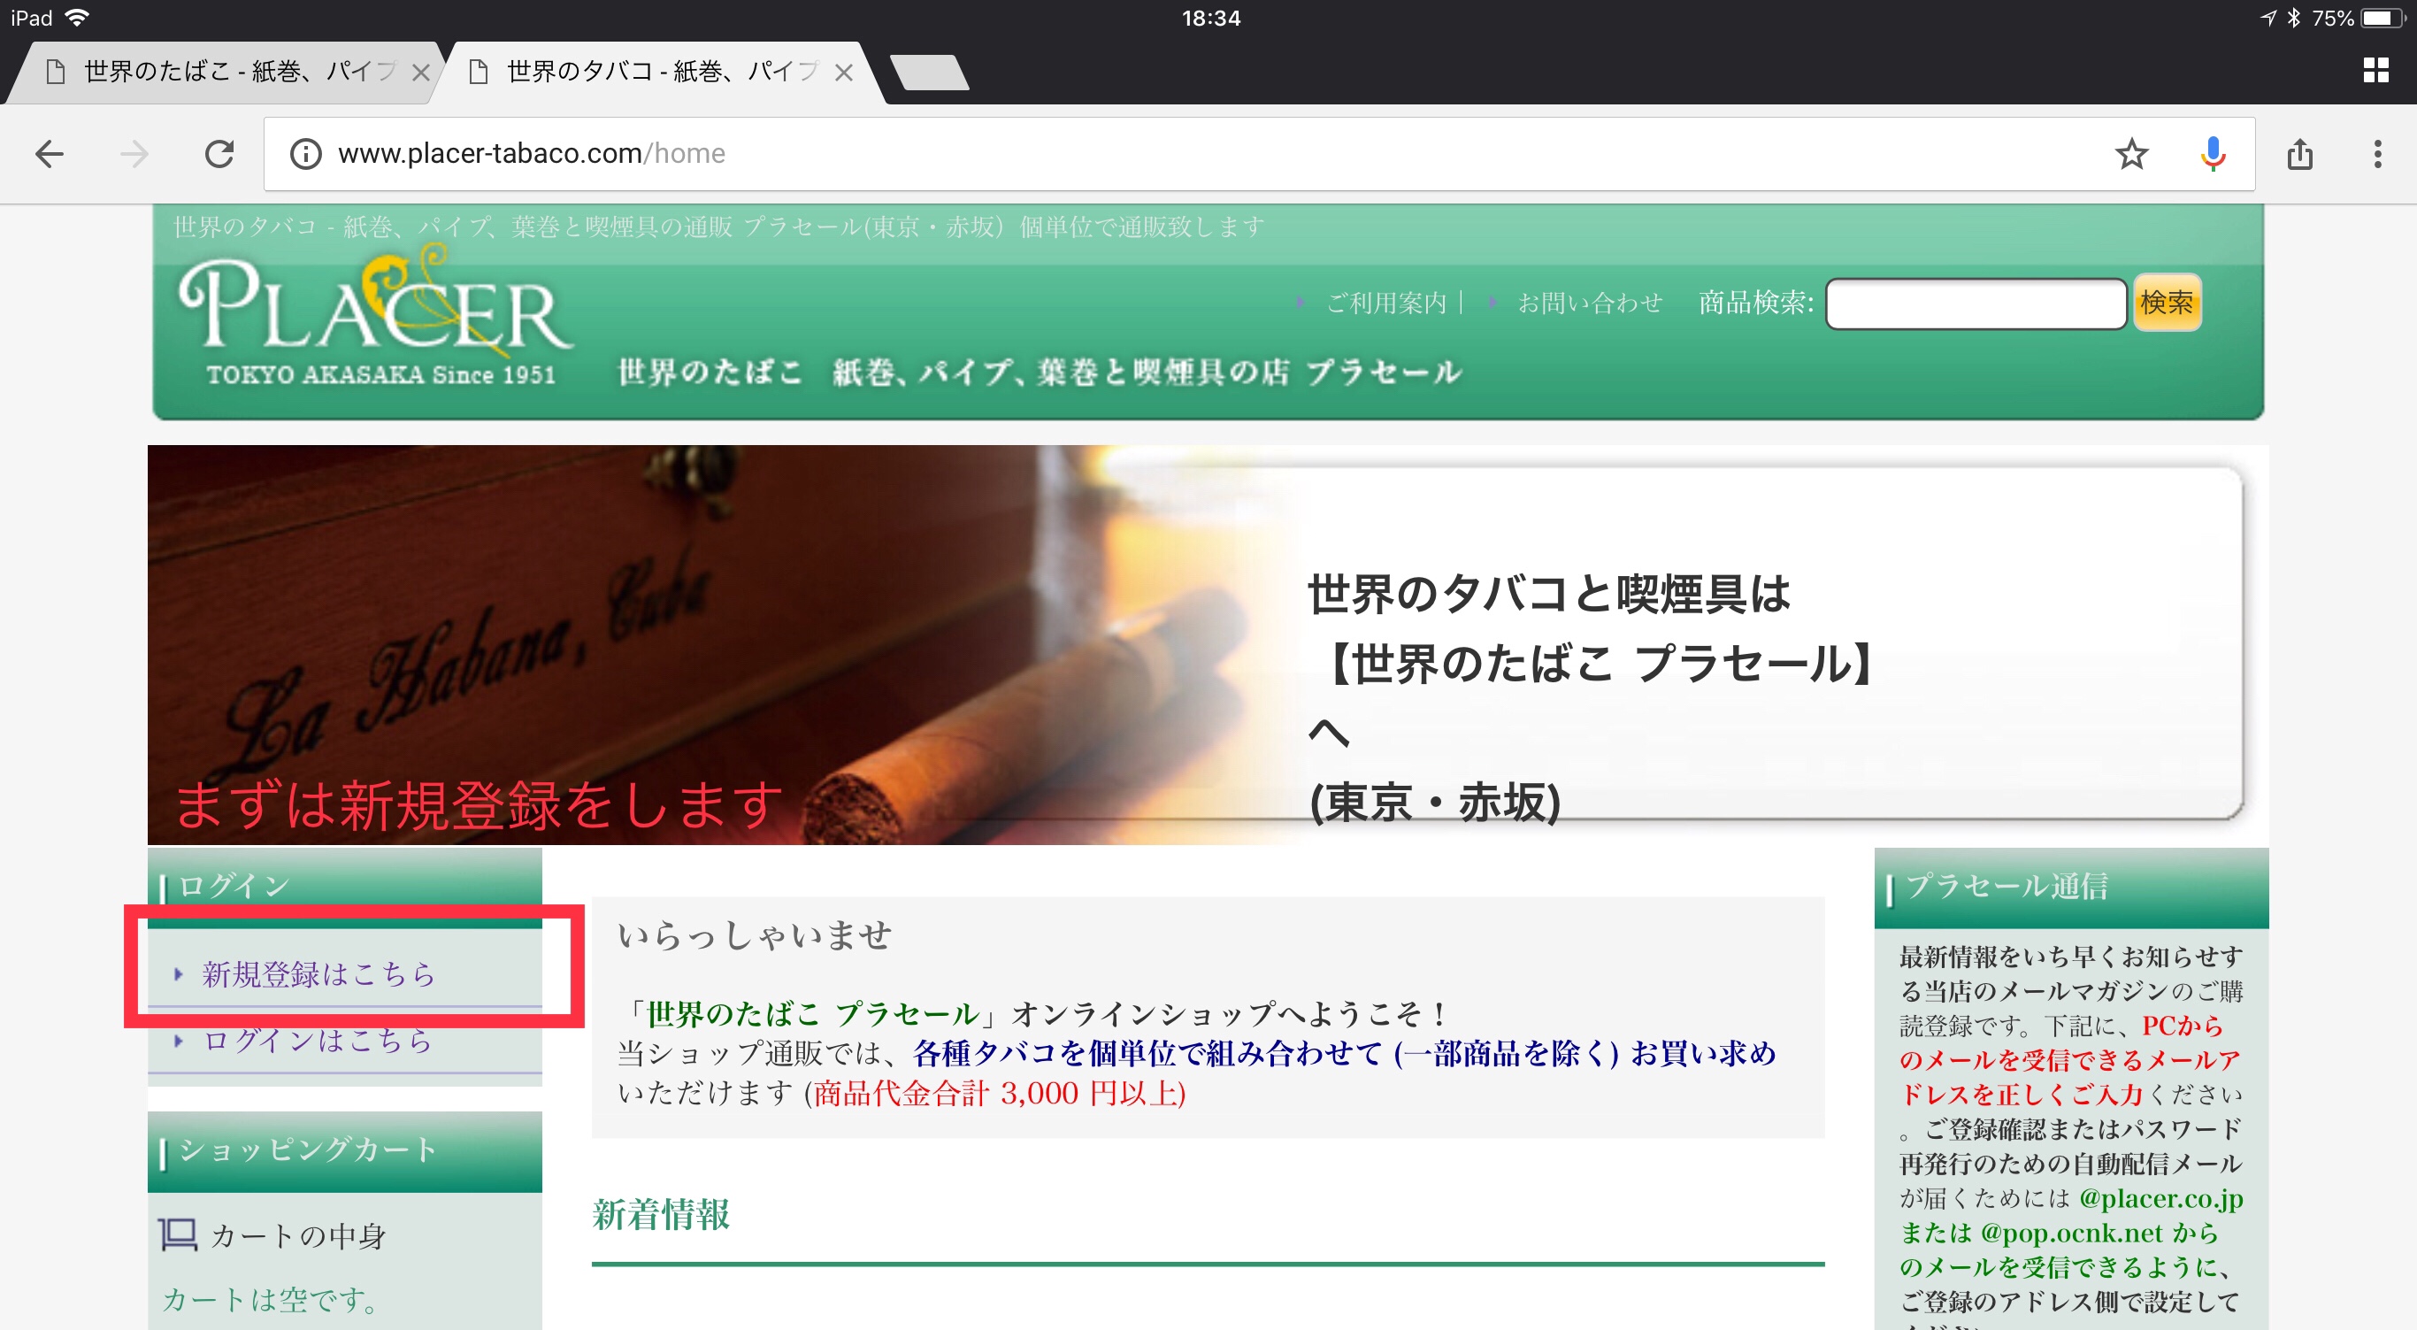Click the browser forward arrow
Viewport: 2417px width, 1330px height.
tap(134, 153)
